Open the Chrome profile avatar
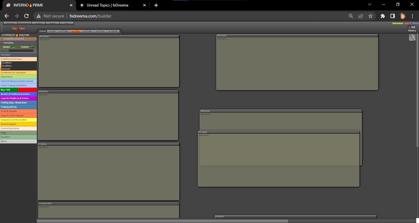The height and width of the screenshot is (223, 419). pos(402,16)
